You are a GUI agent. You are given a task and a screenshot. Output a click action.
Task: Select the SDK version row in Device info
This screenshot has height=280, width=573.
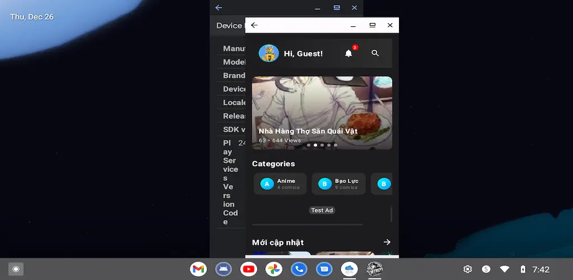[x=231, y=129]
